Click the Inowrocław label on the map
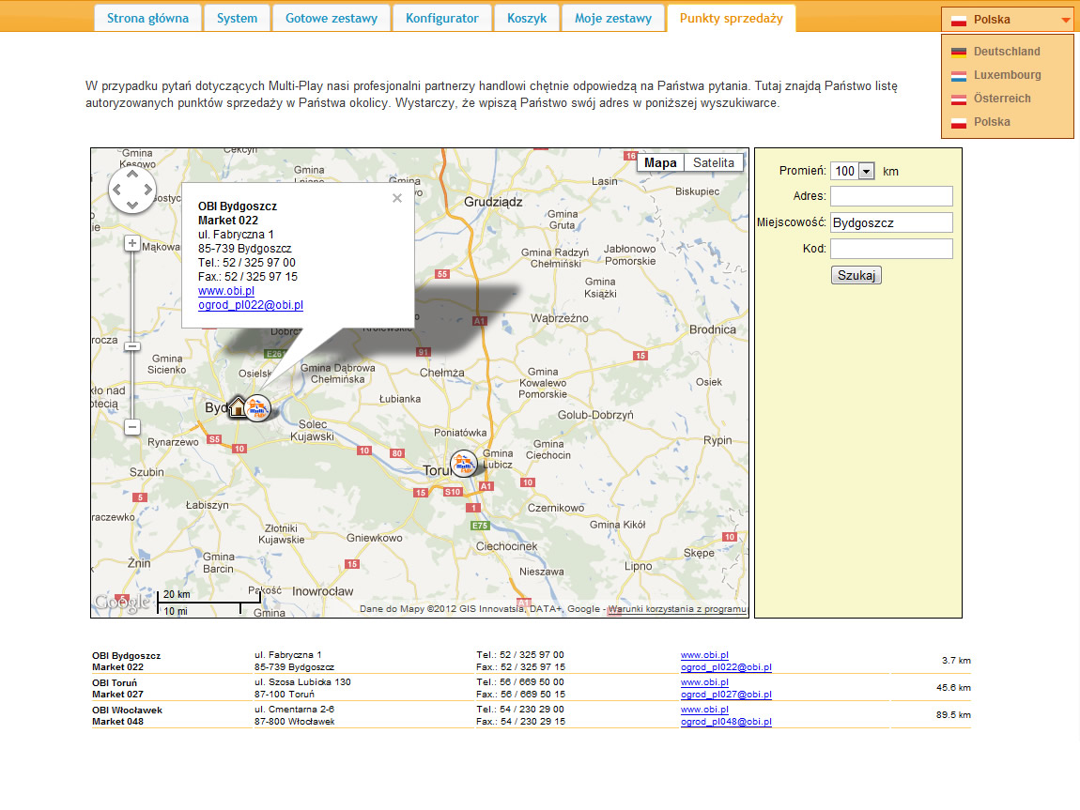The width and height of the screenshot is (1080, 810). tap(322, 592)
